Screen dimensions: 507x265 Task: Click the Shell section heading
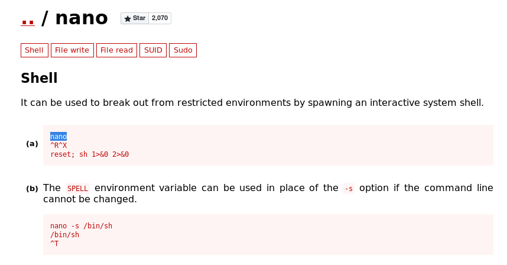pos(39,78)
